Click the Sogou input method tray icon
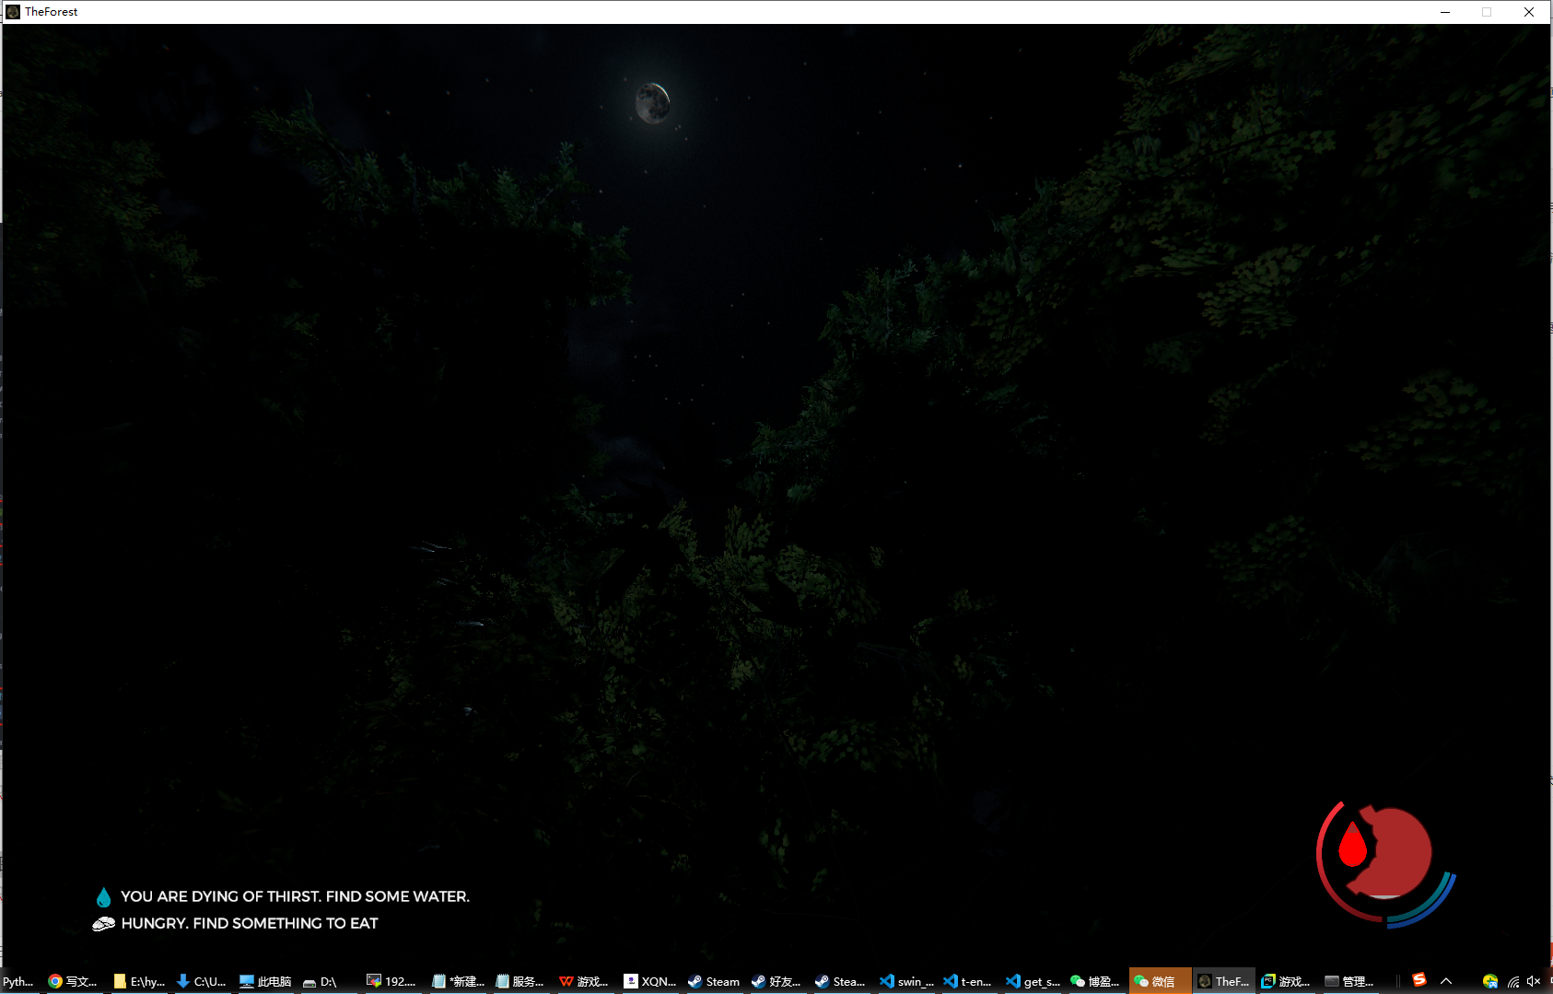Screen dimensions: 1553x994 point(1419,980)
